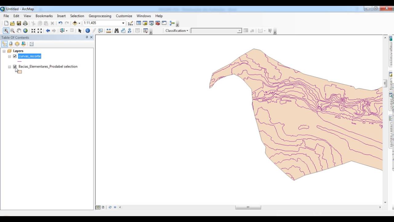Select Bacias_Elementares_Prodabel selection layer name
The height and width of the screenshot is (222, 394).
(x=48, y=66)
